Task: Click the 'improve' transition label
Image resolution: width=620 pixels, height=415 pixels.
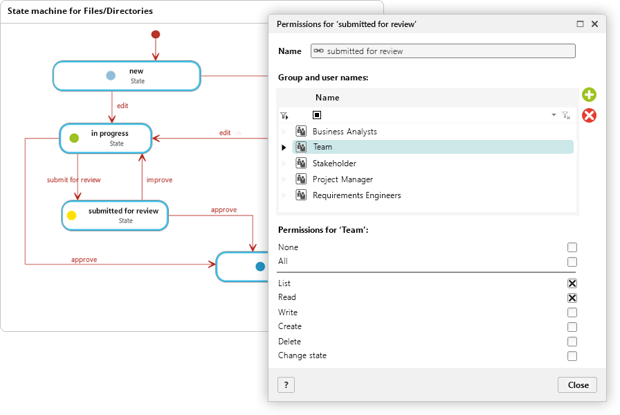Action: coord(159,179)
